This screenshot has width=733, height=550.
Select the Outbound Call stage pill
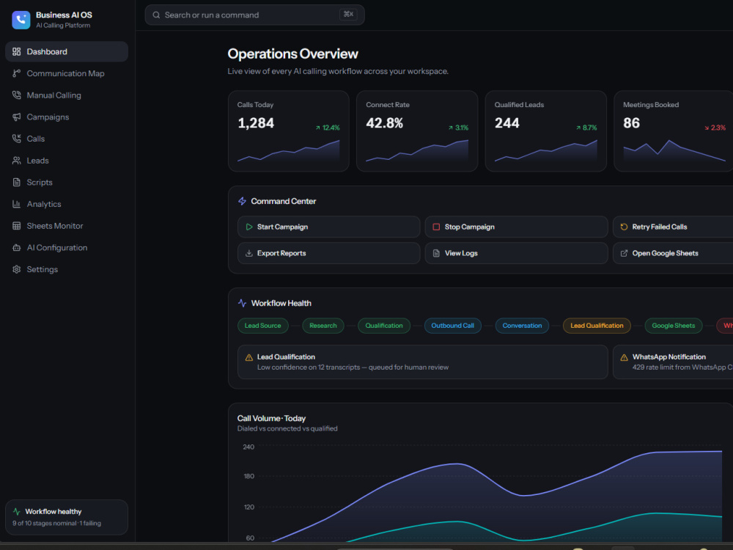coord(452,326)
